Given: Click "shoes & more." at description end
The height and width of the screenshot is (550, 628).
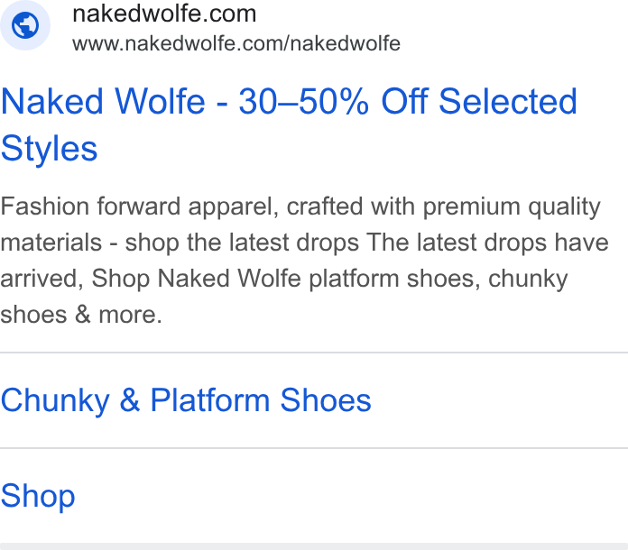Looking at the screenshot, I should pos(81,315).
